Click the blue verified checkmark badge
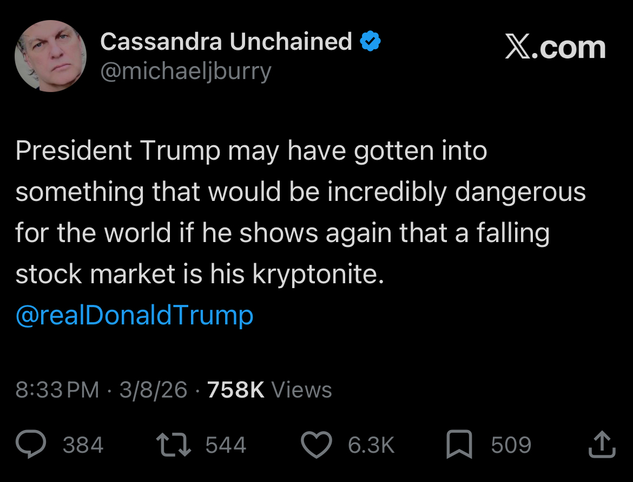Screen dimensions: 633x482 tap(370, 41)
